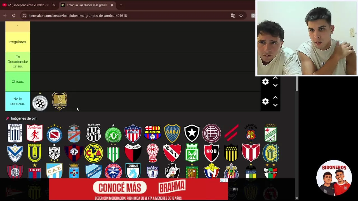
Task: Open settings gear for No lo conozco tier
Action: 265,101
